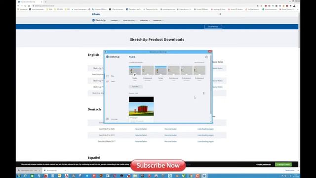The image size is (316, 178).
Task: Open Chrome menu at toolbar right end
Action: (x=298, y=6)
